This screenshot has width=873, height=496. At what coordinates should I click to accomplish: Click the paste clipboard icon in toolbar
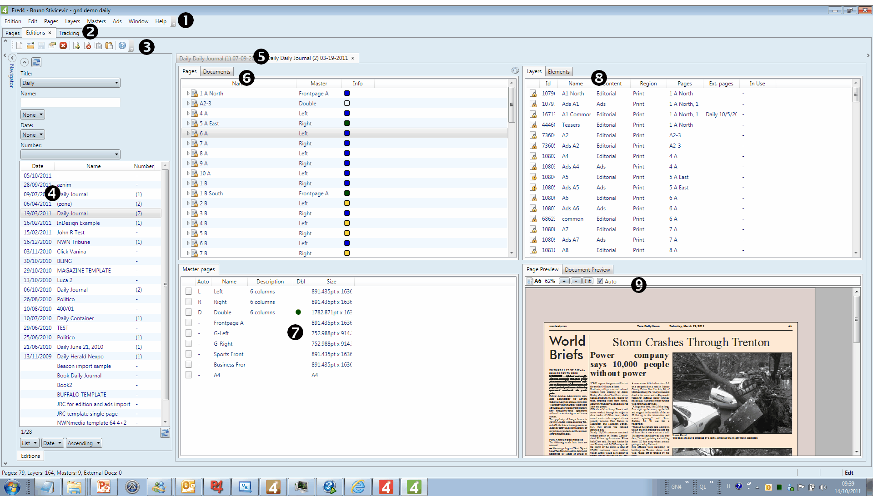pyautogui.click(x=109, y=45)
